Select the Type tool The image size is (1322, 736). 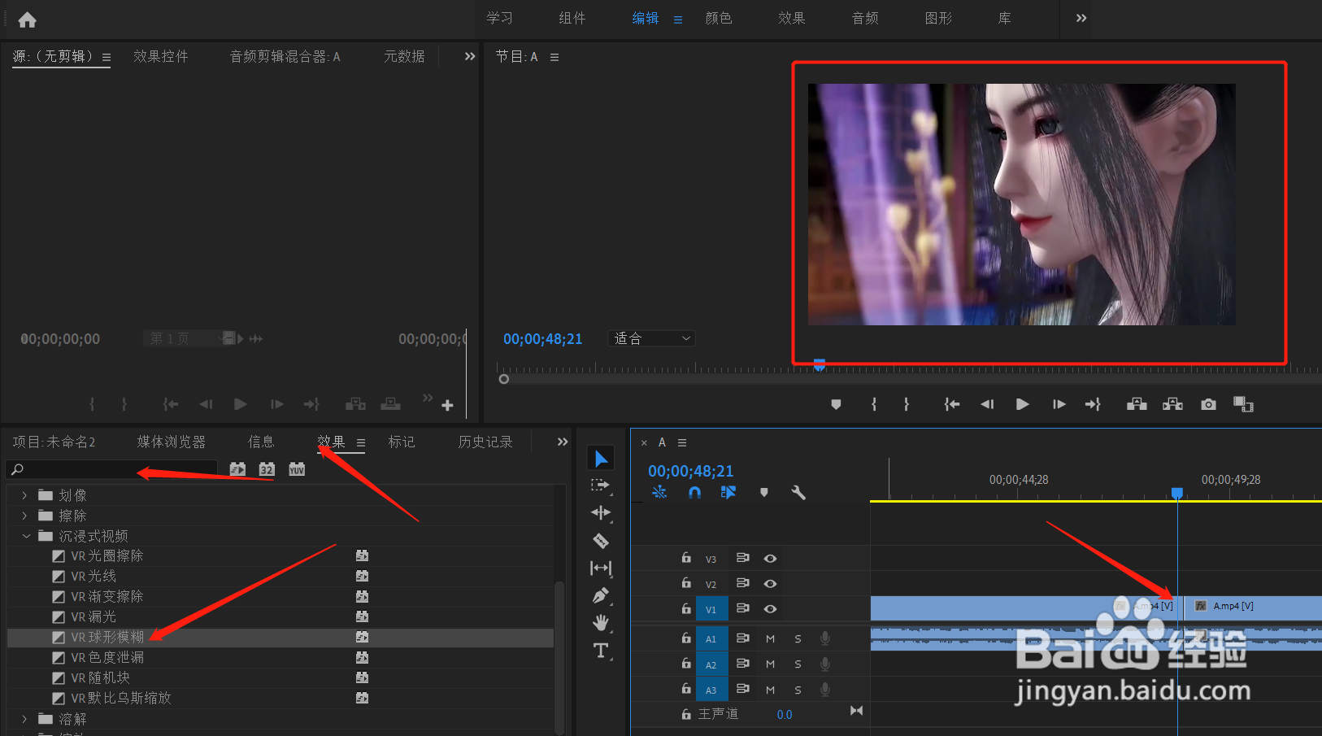click(601, 651)
